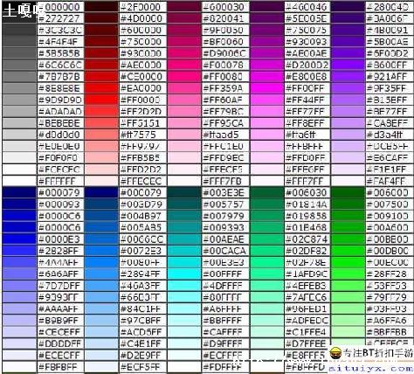Select the azure swatch next to #0072E3
Viewport: 414px width, 374px height.
tap(101, 251)
